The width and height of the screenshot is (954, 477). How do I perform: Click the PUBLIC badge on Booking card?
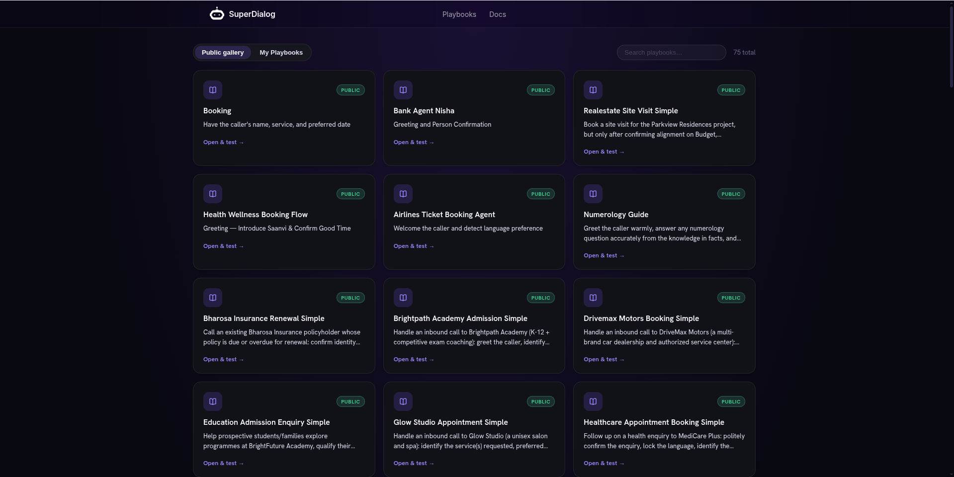(x=350, y=90)
